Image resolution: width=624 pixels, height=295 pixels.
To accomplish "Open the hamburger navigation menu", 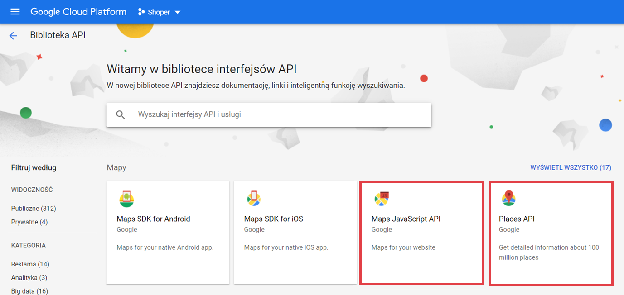I will tap(15, 12).
